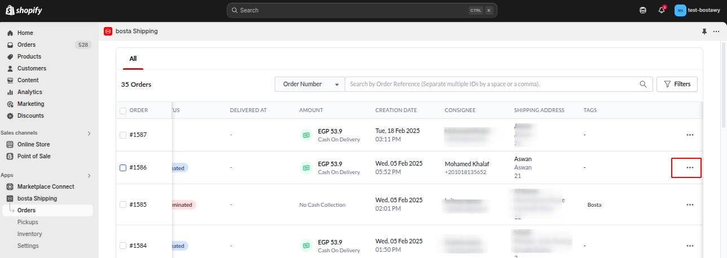The height and width of the screenshot is (258, 727).
Task: Check the box for order #1586
Action: [x=123, y=167]
